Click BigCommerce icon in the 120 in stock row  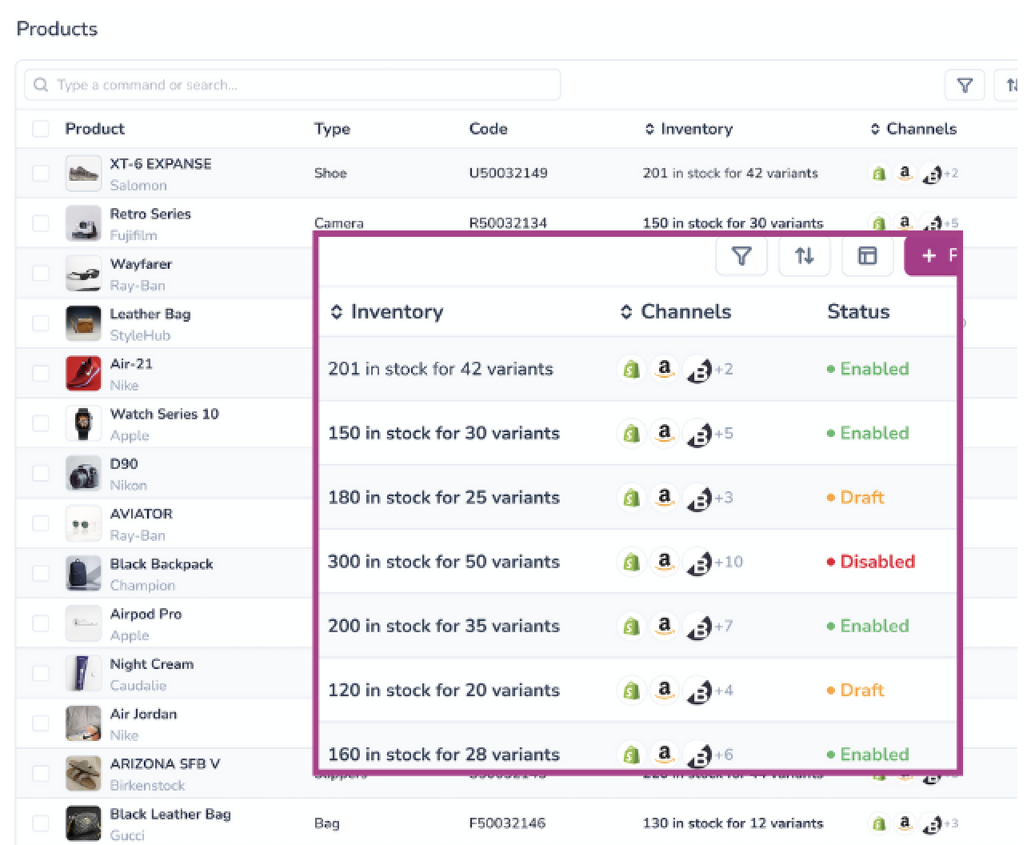point(698,691)
